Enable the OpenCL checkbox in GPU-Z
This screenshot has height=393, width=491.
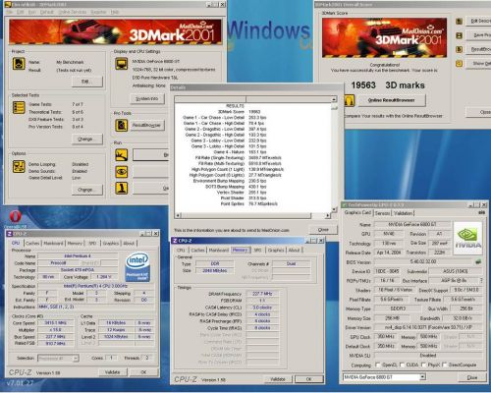tap(378, 365)
